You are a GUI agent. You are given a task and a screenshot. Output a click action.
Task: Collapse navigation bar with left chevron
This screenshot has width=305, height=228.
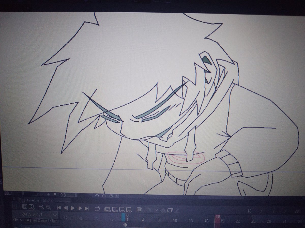click(117, 196)
